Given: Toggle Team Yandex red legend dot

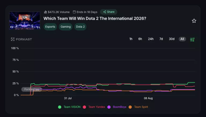Looking at the screenshot, I should tap(84, 107).
